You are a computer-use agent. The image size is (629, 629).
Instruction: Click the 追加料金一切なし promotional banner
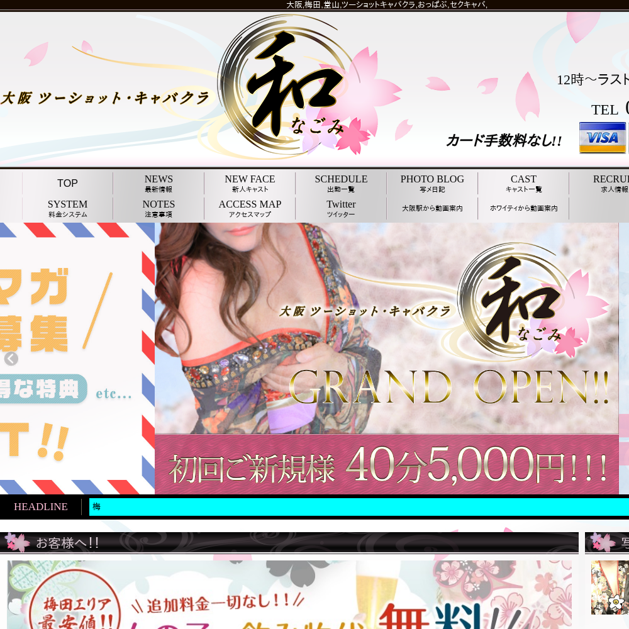pos(289,594)
